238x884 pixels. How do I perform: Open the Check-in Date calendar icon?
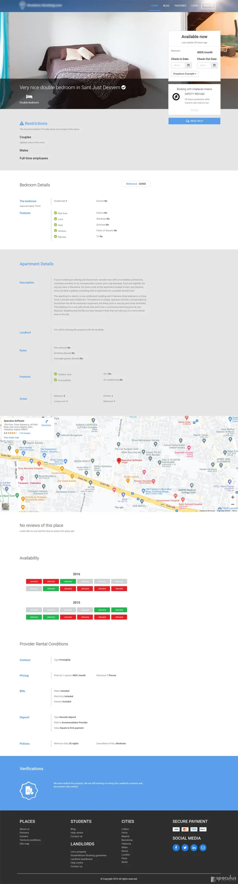(188, 65)
